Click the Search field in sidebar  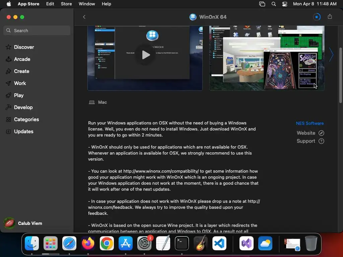pyautogui.click(x=37, y=30)
